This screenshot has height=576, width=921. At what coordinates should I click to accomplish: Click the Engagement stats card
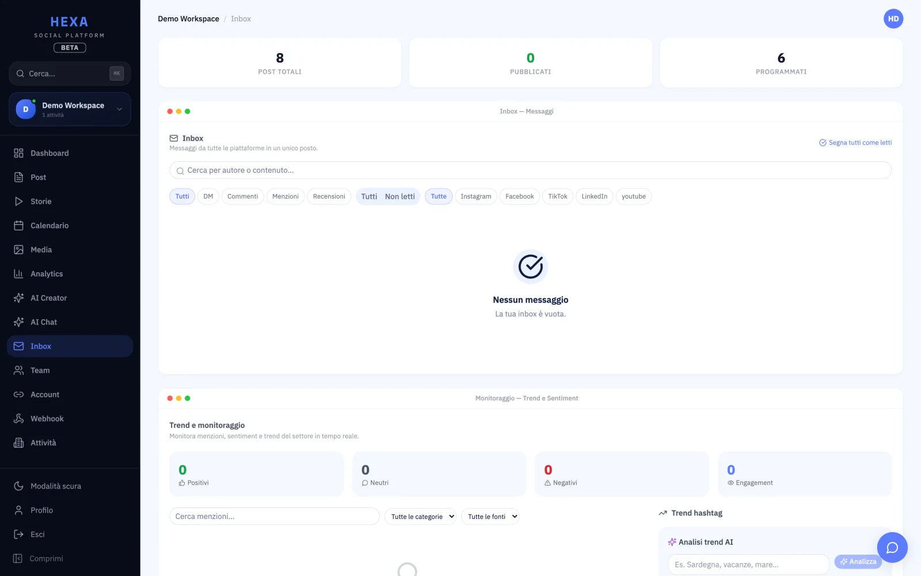coord(805,474)
